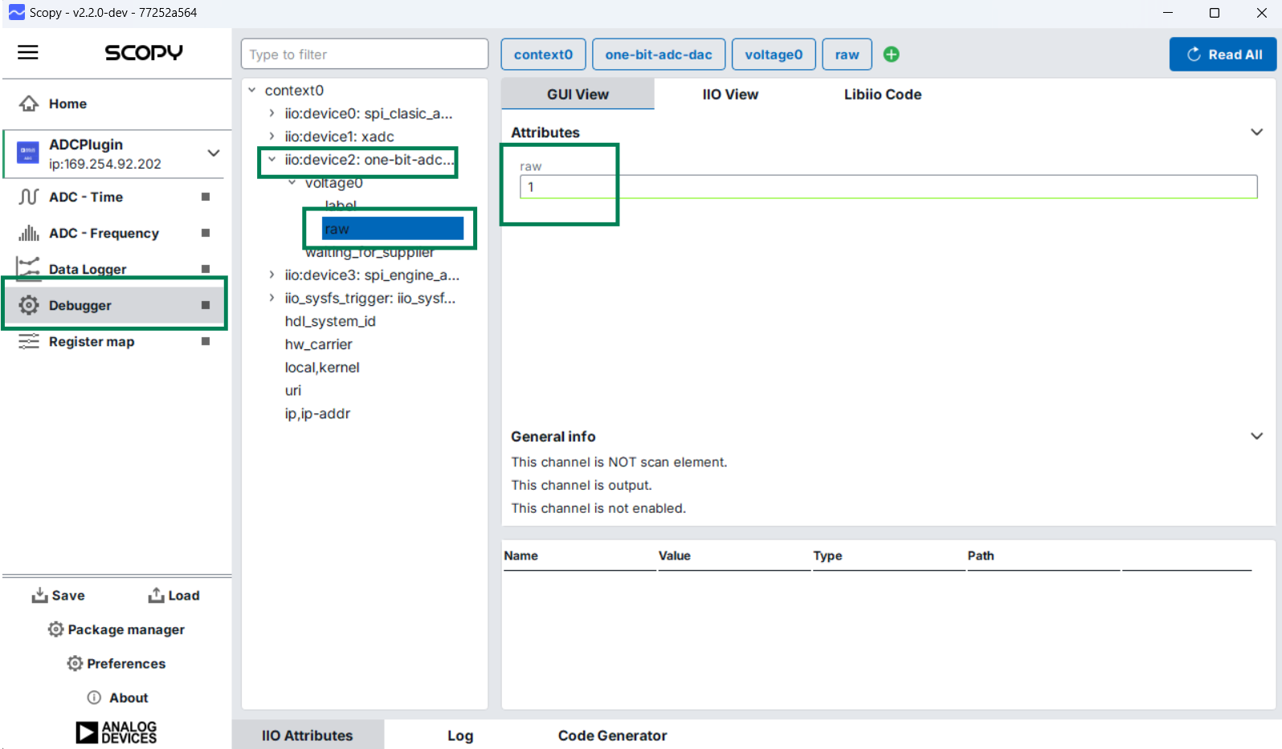Expand iio:device3 spi_engine tree node
The height and width of the screenshot is (749, 1282).
tap(272, 275)
